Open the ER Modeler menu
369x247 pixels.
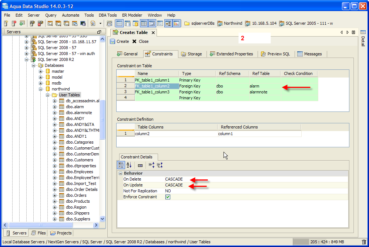[132, 15]
